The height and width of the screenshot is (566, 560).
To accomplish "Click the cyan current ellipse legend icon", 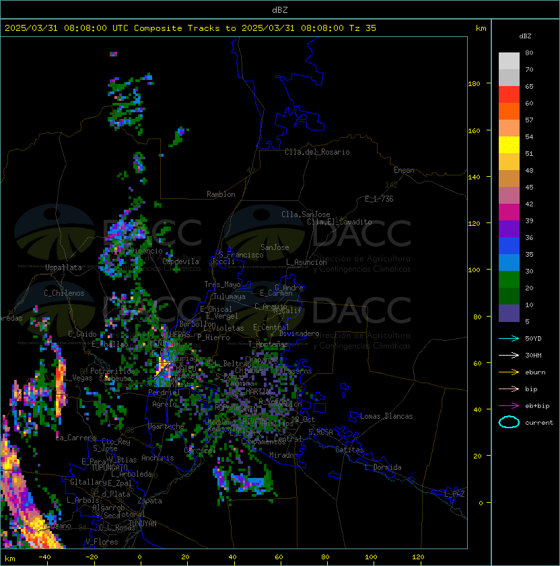I will tap(509, 422).
